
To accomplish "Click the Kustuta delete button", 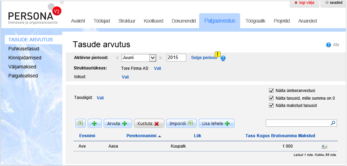I will (149, 123).
